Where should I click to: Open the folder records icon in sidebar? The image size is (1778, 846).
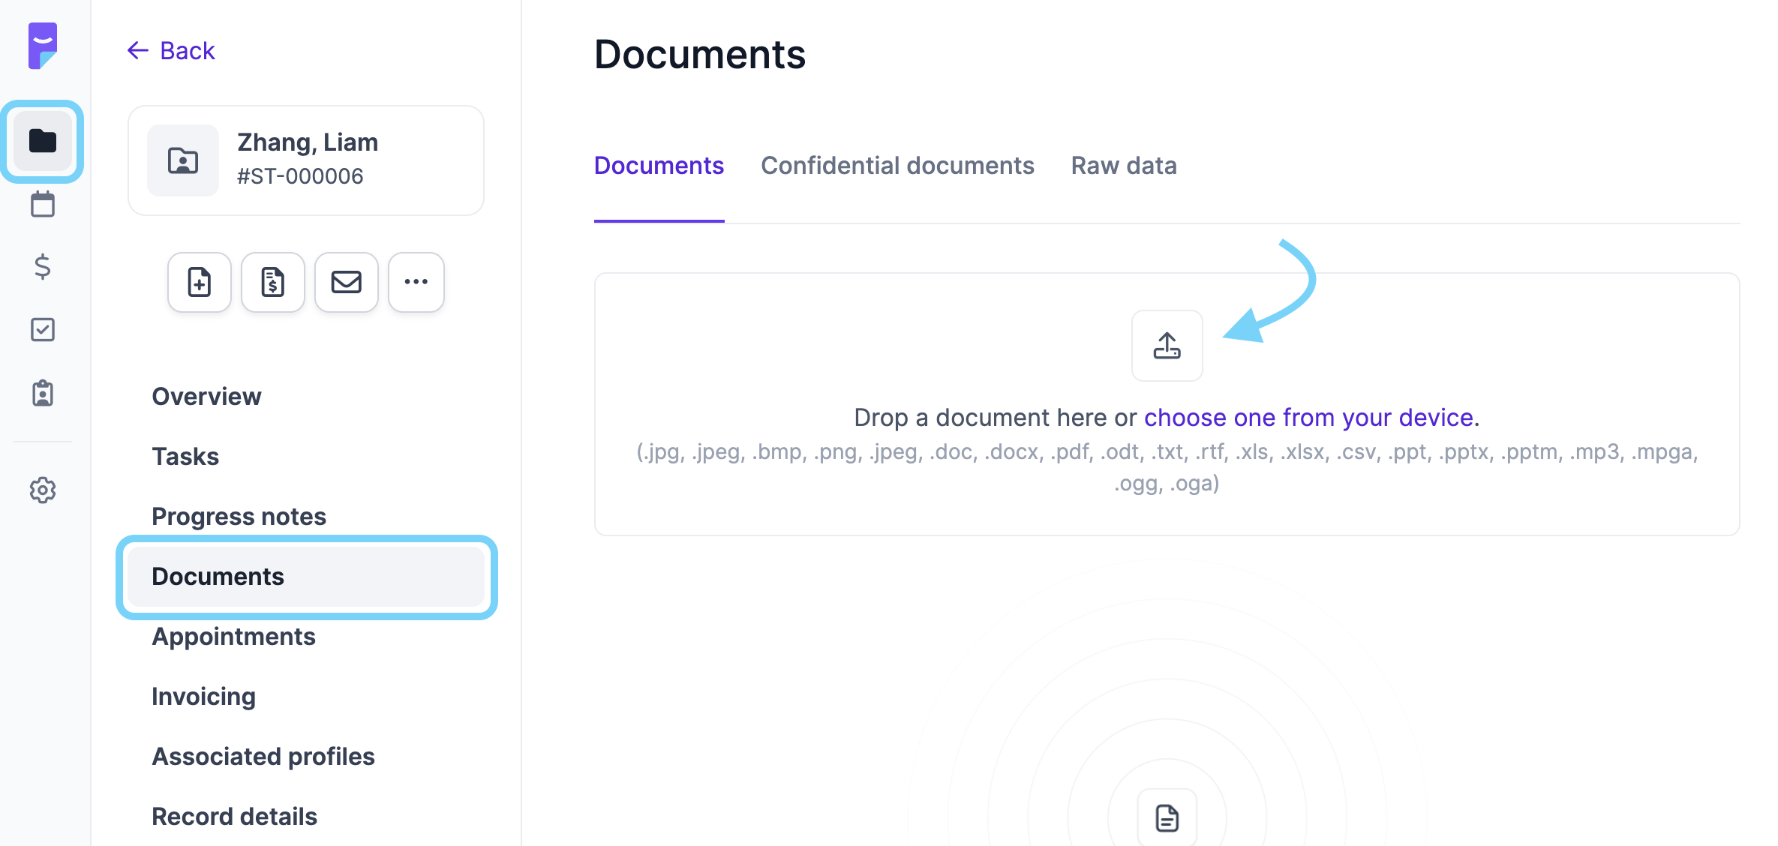coord(43,141)
